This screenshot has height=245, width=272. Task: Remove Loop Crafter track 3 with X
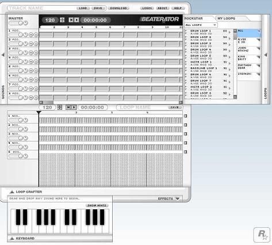pyautogui.click(x=185, y=134)
